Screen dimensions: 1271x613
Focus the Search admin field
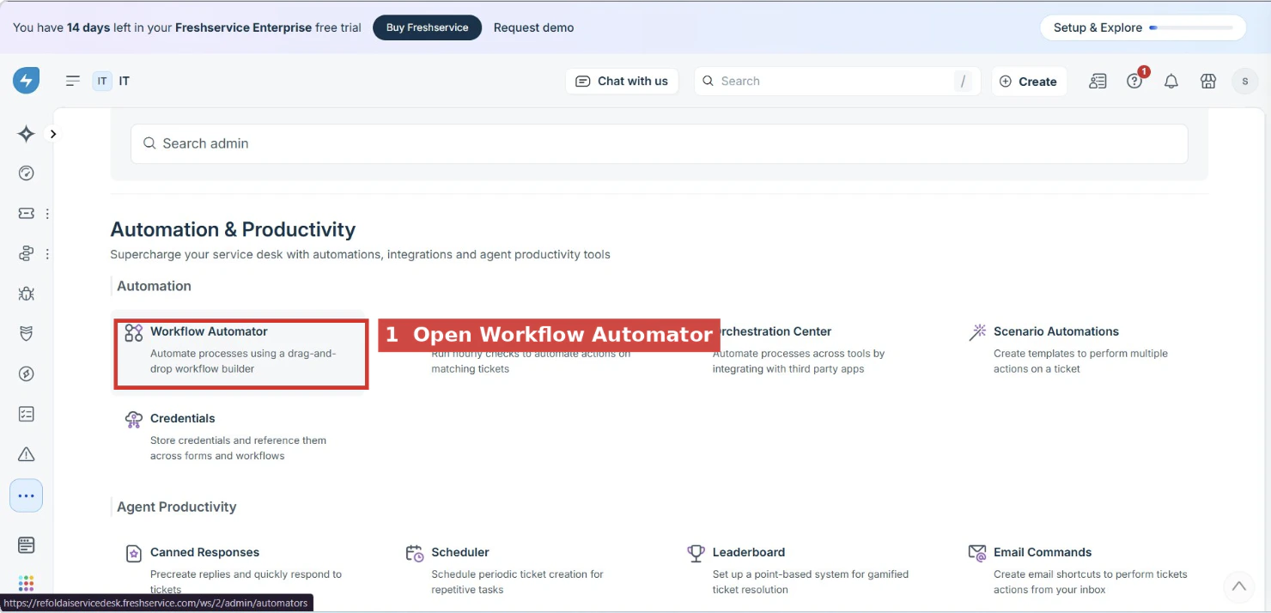coord(659,143)
